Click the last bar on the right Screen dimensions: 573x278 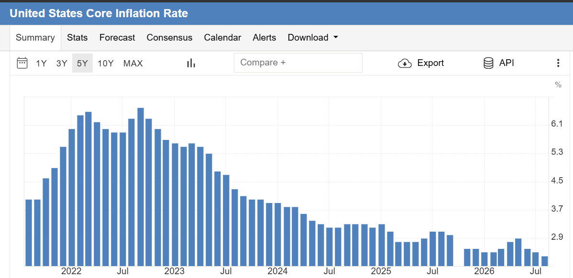tap(544, 261)
